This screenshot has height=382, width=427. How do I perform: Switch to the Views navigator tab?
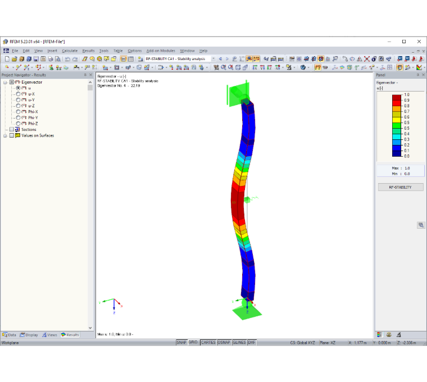click(49, 335)
